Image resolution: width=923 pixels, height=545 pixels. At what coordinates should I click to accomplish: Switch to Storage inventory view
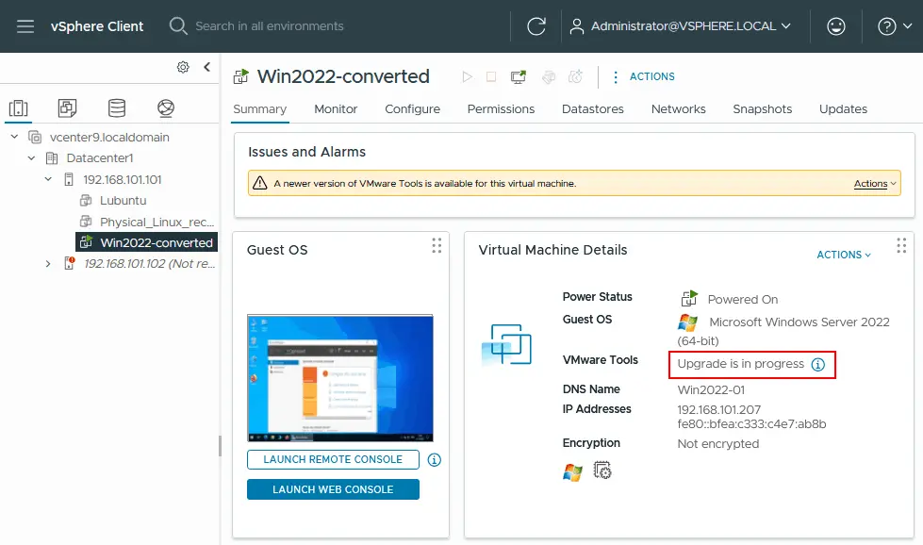coord(117,108)
